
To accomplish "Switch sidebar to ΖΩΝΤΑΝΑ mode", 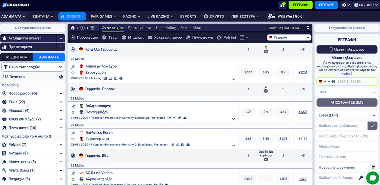I will pyautogui.click(x=16, y=57).
